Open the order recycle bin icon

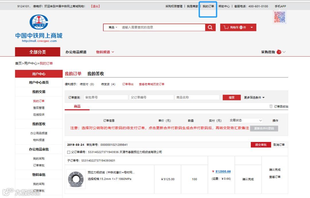point(271,106)
